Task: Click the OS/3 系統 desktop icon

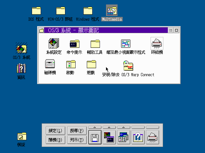Action: point(21,48)
